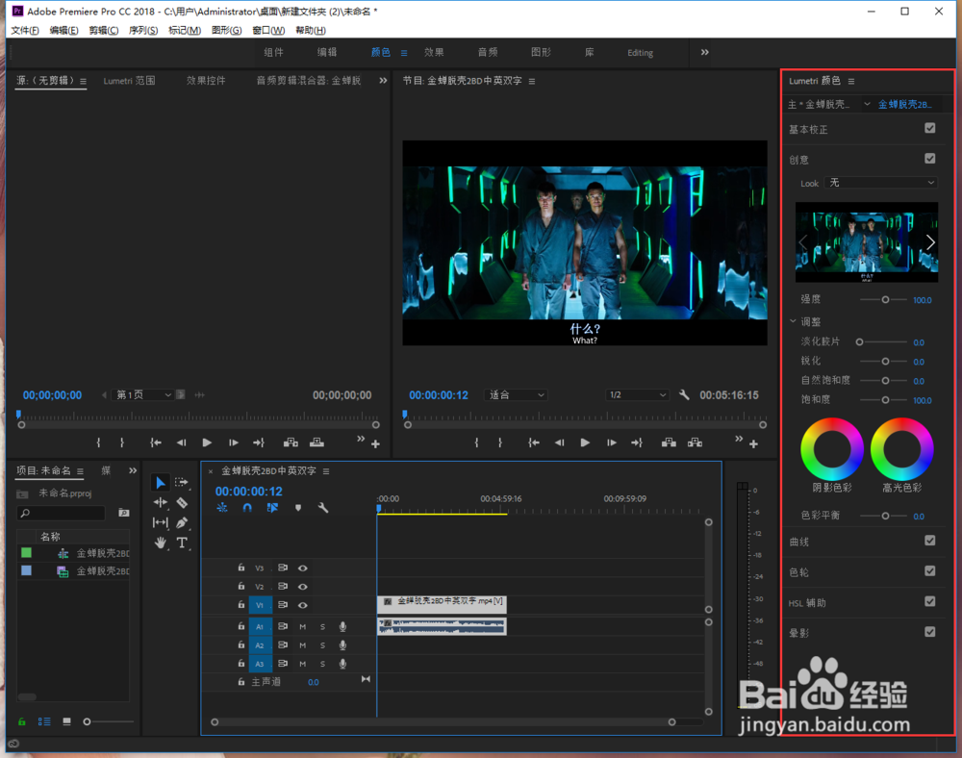The height and width of the screenshot is (758, 962).
Task: Uncheck the 创意 section checkbox
Action: click(930, 158)
